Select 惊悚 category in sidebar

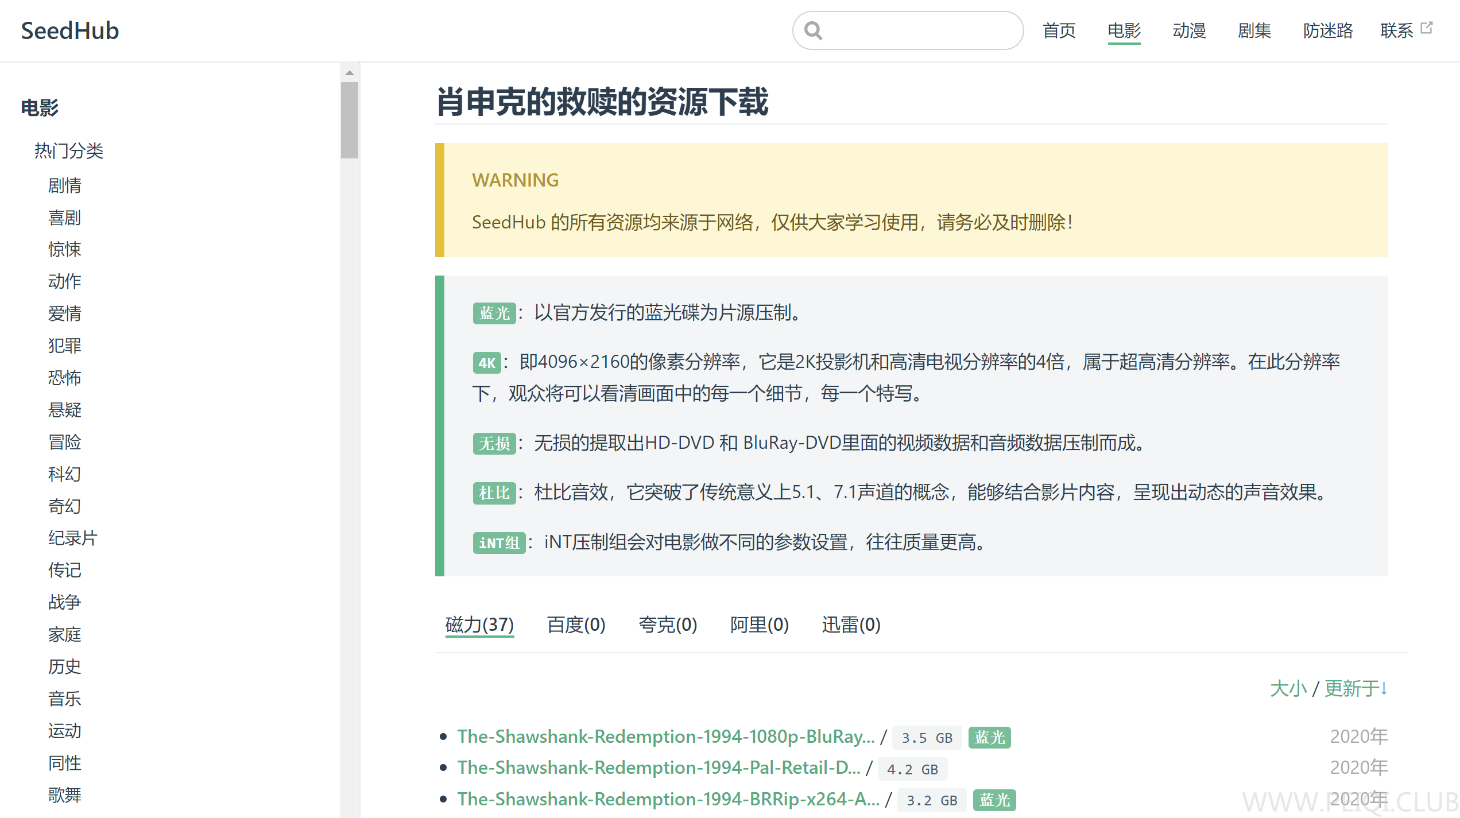tap(65, 250)
